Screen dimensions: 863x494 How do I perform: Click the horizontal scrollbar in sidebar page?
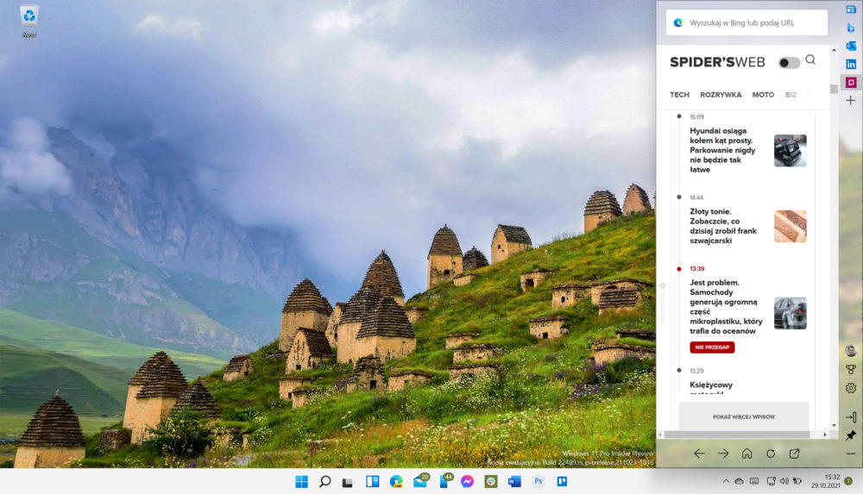pos(737,435)
